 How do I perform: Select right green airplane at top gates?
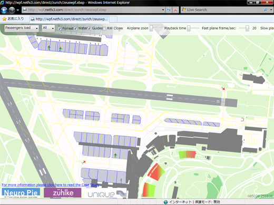coord(61,48)
